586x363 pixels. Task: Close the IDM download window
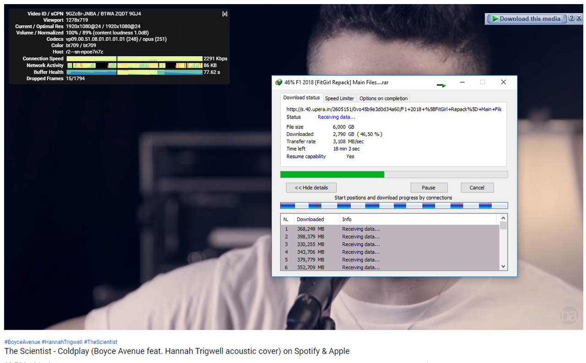[x=503, y=82]
